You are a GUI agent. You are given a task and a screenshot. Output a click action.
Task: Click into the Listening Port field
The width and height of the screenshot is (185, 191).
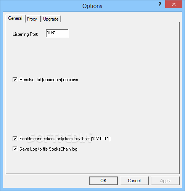tap(57, 33)
